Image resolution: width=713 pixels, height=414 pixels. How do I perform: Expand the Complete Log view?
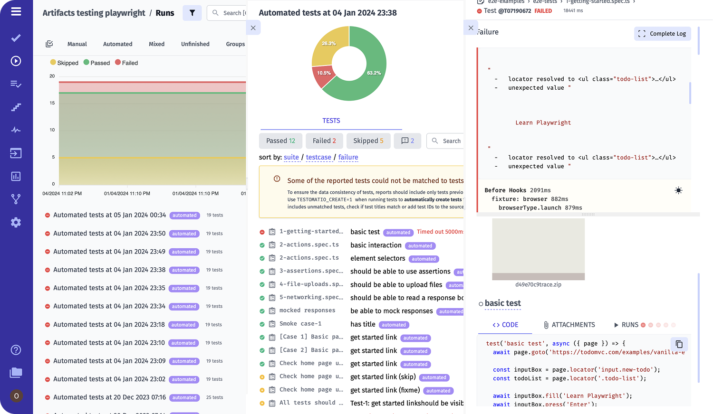pyautogui.click(x=662, y=34)
